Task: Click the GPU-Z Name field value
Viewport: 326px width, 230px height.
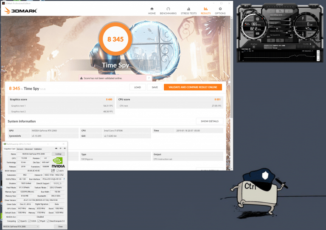Action: (x=34, y=154)
